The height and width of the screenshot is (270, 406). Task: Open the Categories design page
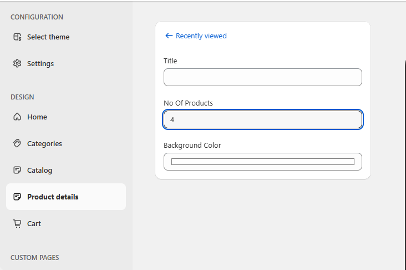66,143
